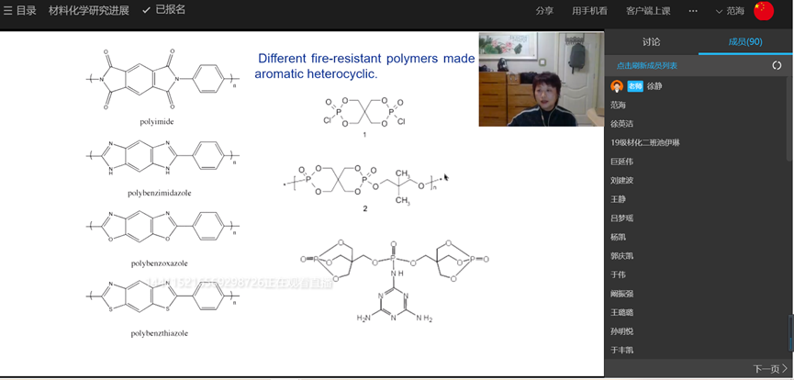Click the red flag user avatar
The image size is (794, 380).
click(764, 11)
